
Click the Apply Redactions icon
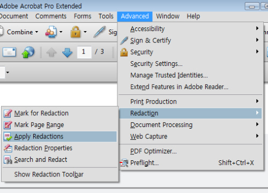pos(8,137)
